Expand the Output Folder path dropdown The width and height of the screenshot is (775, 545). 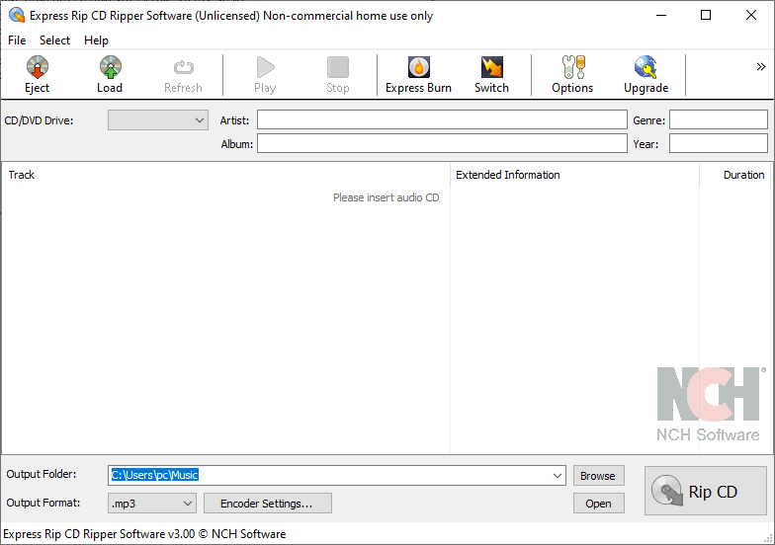[558, 476]
